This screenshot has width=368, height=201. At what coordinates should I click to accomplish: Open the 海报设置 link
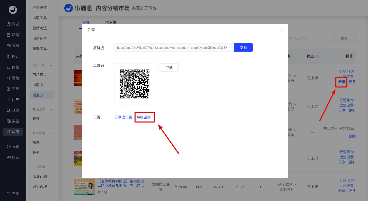144,117
